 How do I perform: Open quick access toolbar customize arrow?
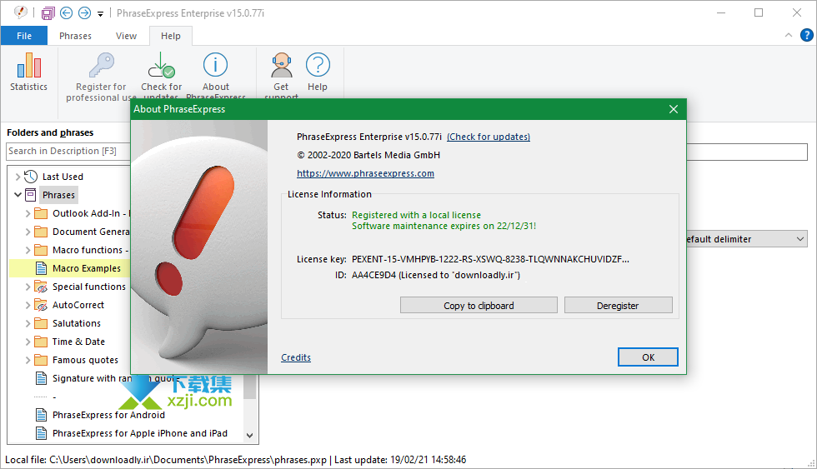(100, 14)
